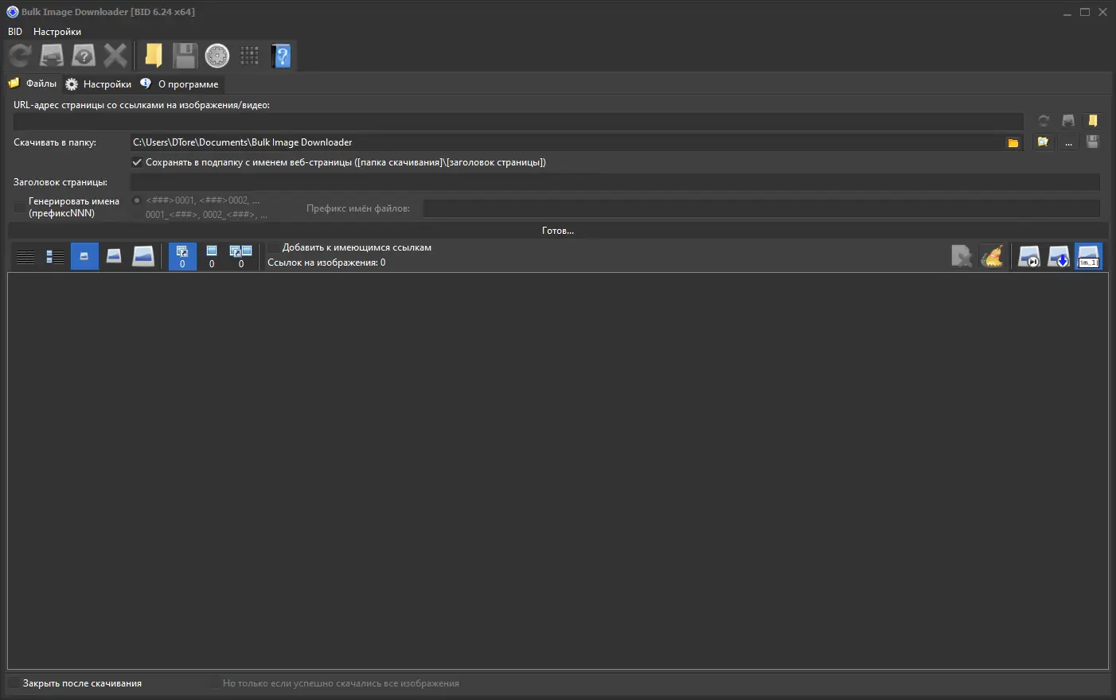Enable 'Закрыть после скачивания' checkbox
Viewport: 1116px width, 700px height.
click(14, 682)
